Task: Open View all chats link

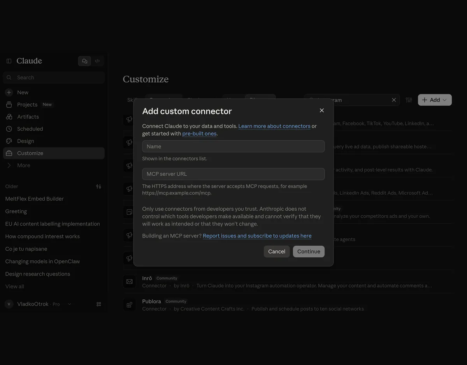Action: (x=15, y=286)
